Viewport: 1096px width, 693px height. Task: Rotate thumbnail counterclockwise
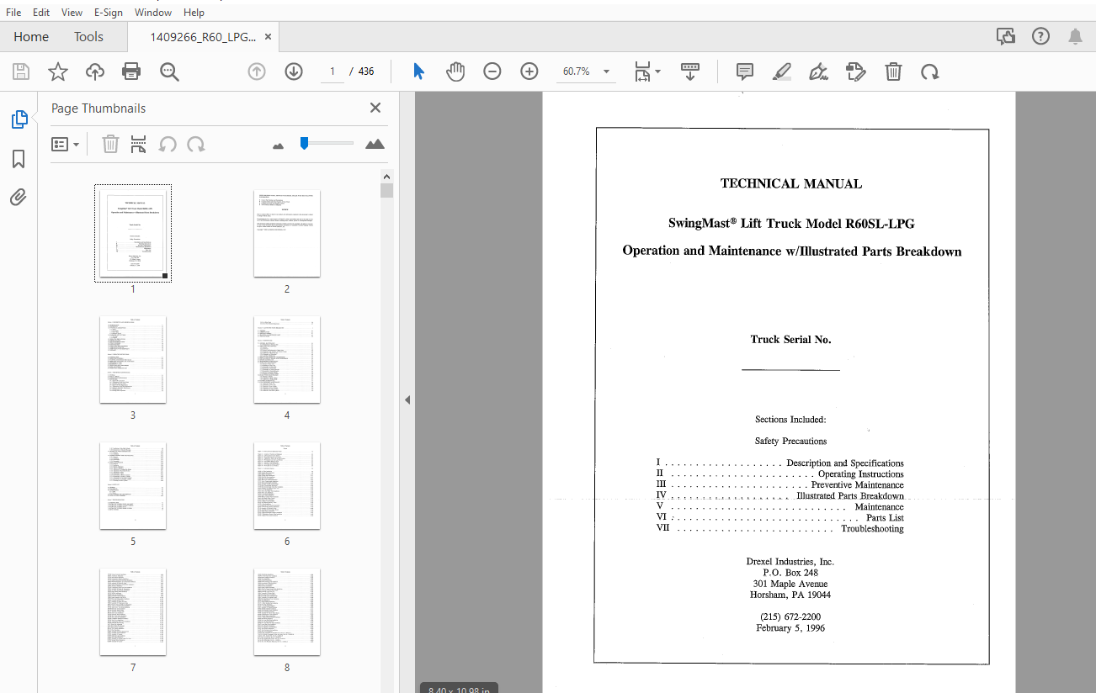coord(168,144)
